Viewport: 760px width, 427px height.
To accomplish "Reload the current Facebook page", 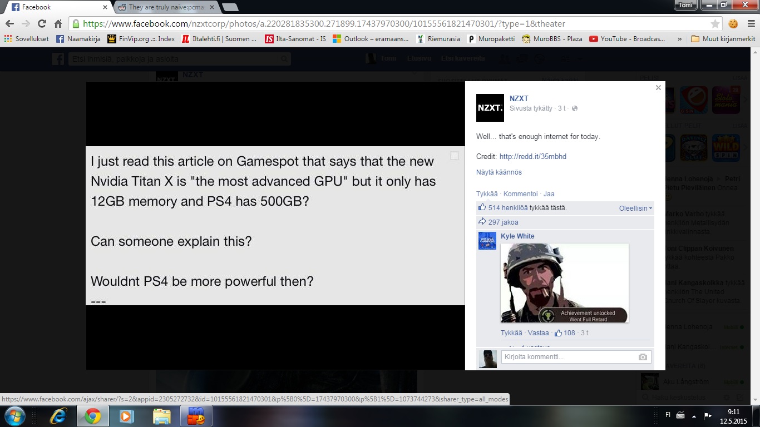I will (42, 24).
